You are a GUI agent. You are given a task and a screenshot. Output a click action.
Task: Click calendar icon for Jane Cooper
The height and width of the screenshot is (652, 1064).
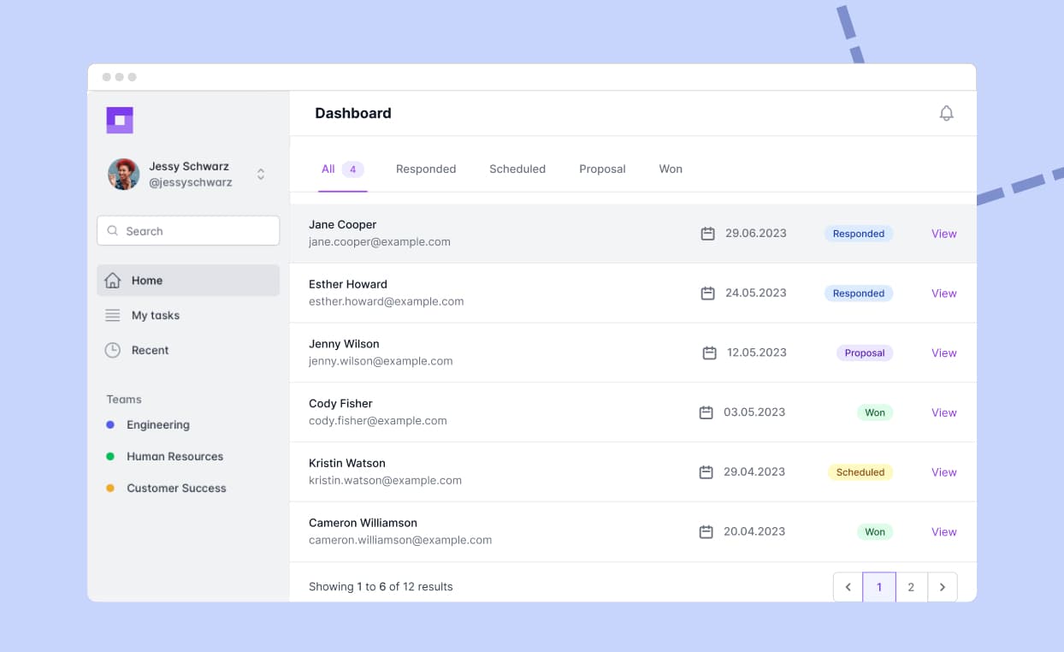pos(707,234)
